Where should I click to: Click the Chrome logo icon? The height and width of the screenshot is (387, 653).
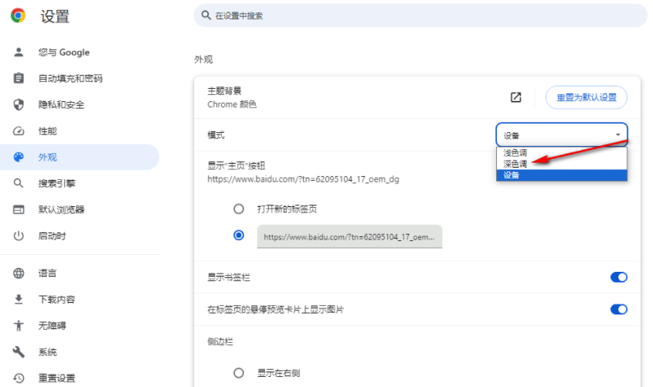coord(18,15)
